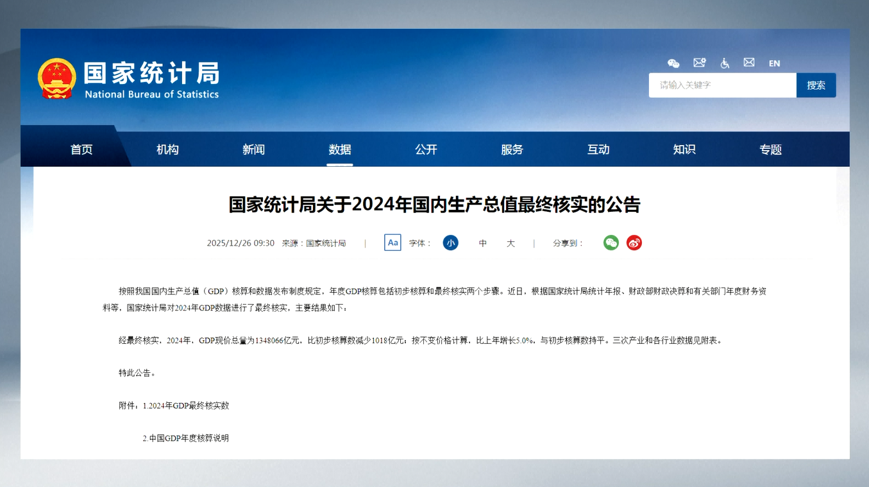Switch to English with EN link

(775, 64)
